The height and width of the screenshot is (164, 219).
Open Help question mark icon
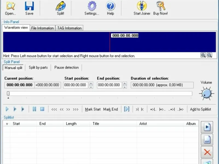(x=111, y=8)
